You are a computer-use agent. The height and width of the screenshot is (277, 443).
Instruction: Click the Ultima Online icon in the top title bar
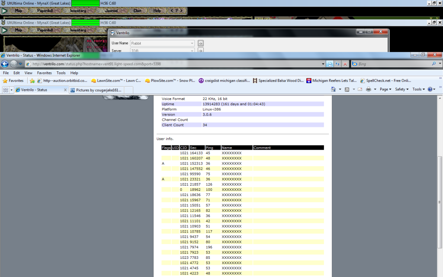click(3, 3)
